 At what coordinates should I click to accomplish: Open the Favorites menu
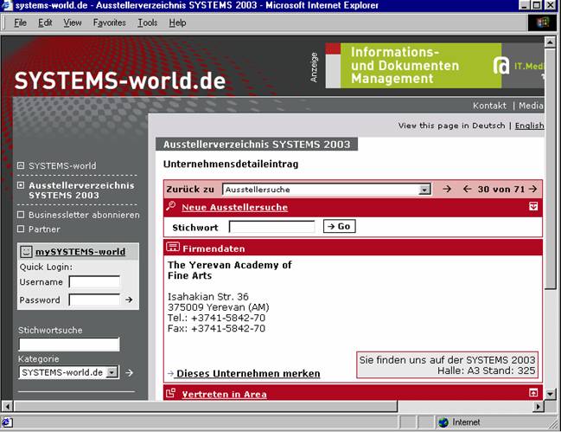point(109,23)
